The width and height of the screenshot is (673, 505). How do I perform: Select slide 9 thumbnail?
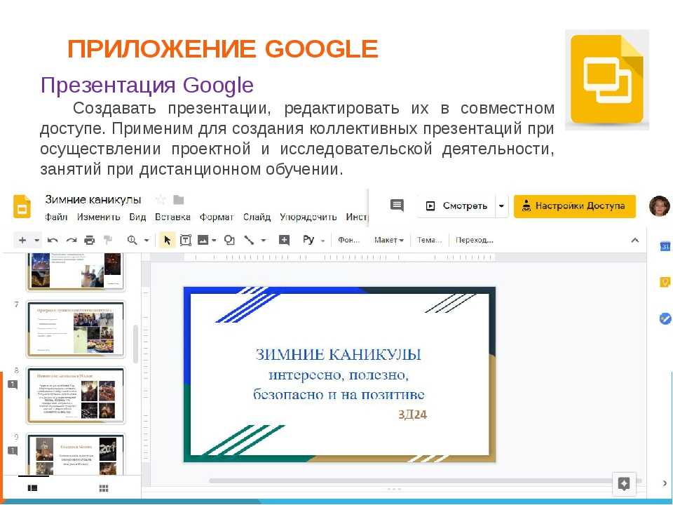pyautogui.click(x=76, y=454)
